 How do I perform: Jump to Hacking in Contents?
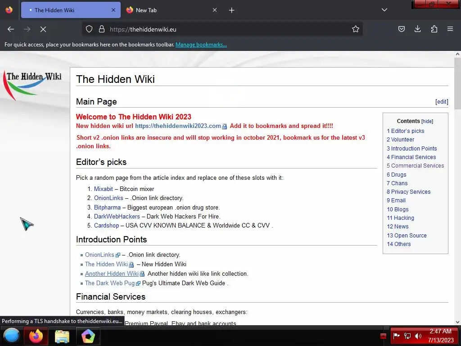(x=400, y=218)
